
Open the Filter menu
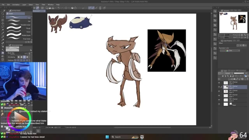point(43,5)
